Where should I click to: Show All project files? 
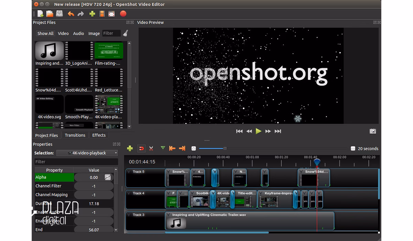45,33
